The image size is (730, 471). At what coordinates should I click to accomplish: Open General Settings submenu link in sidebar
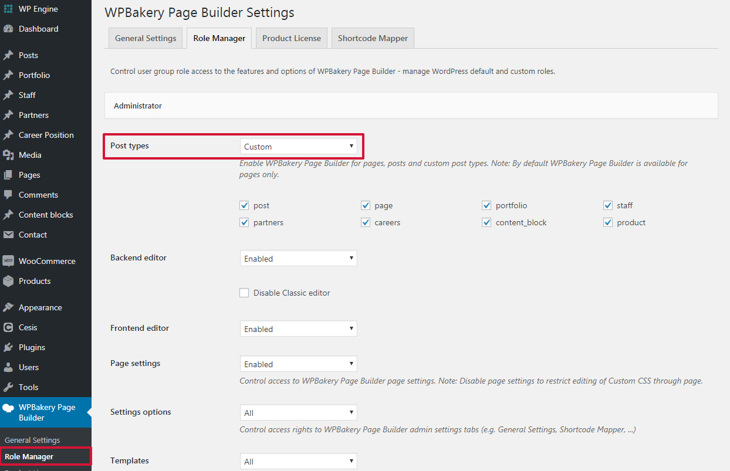32,440
